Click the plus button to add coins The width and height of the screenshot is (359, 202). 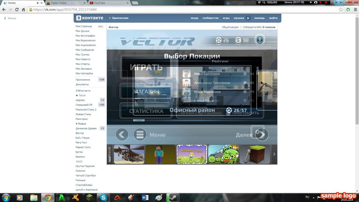point(260,40)
